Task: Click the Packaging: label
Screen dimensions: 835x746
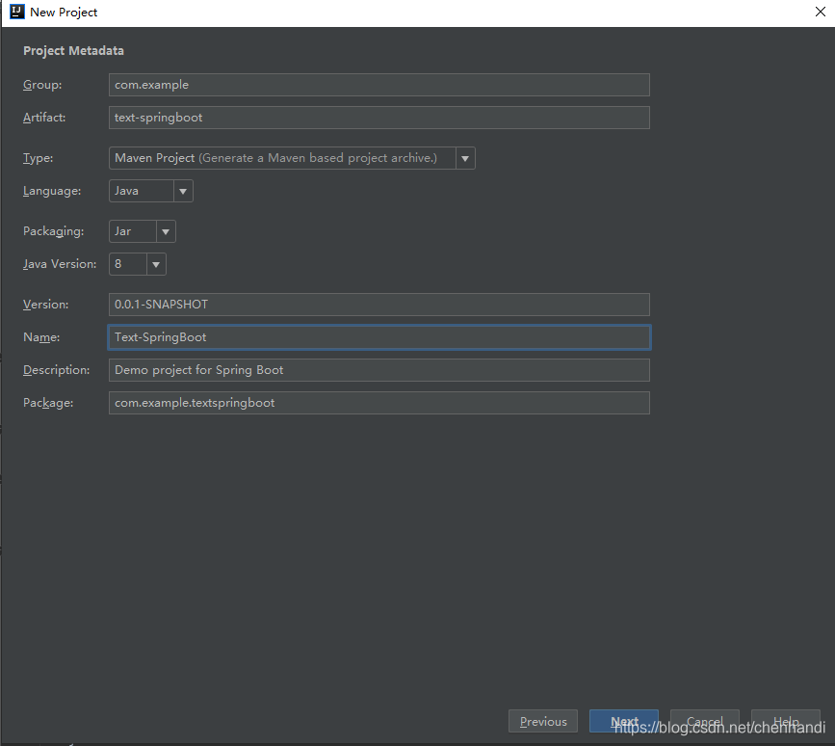Action: pyautogui.click(x=53, y=231)
